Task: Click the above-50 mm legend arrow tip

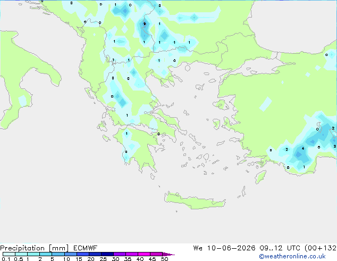Action: (168, 255)
